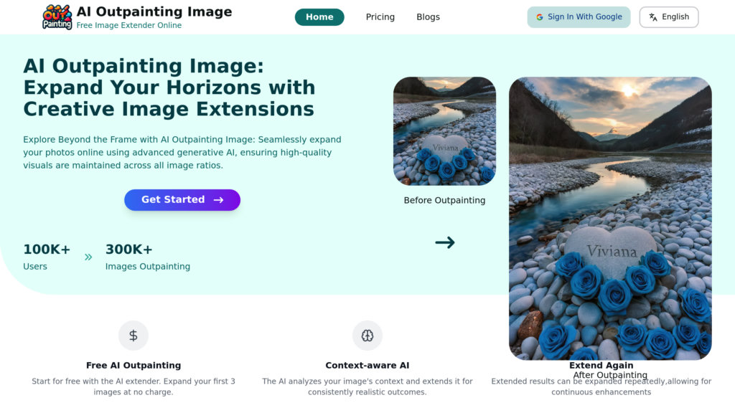Click the AI Outpainting Image site title
The image size is (735, 413).
click(x=154, y=11)
